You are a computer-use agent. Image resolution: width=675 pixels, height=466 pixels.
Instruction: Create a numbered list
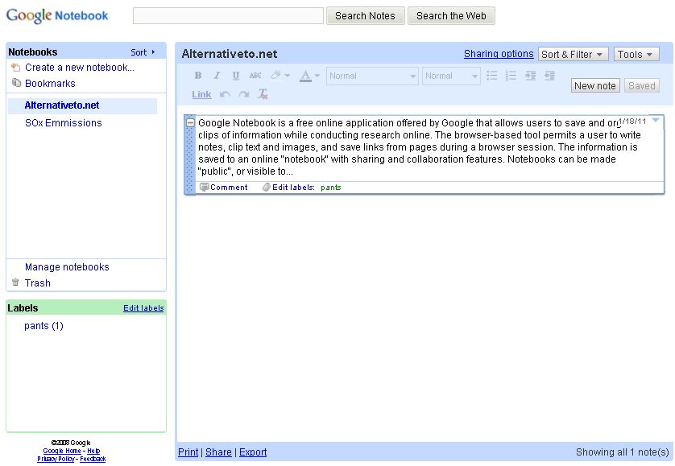click(x=511, y=75)
